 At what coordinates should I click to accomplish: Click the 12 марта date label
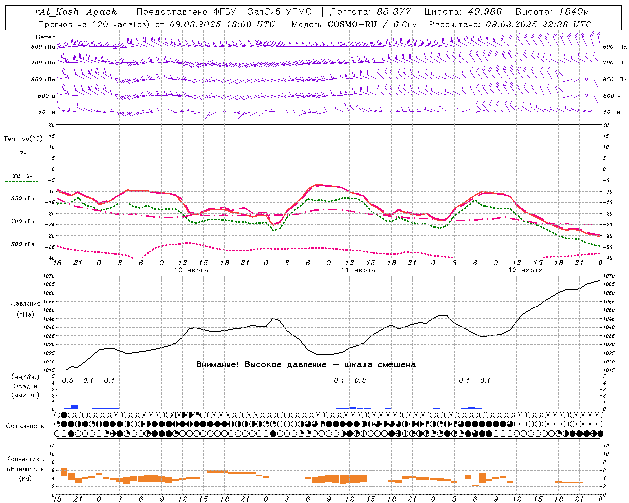[x=525, y=270]
